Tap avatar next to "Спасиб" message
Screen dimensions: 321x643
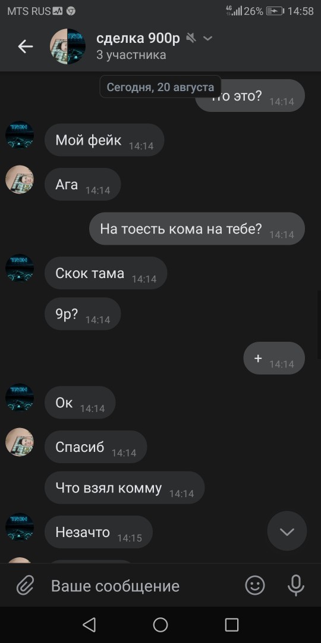[19, 442]
